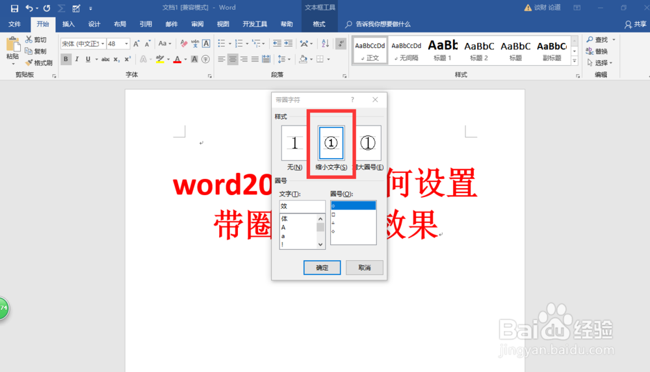650x372 pixels.
Task: Toggle show paragraph marks button
Action: click(x=341, y=44)
